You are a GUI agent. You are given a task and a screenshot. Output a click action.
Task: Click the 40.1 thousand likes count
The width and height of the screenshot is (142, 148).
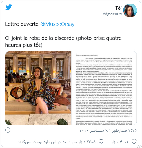120,142
